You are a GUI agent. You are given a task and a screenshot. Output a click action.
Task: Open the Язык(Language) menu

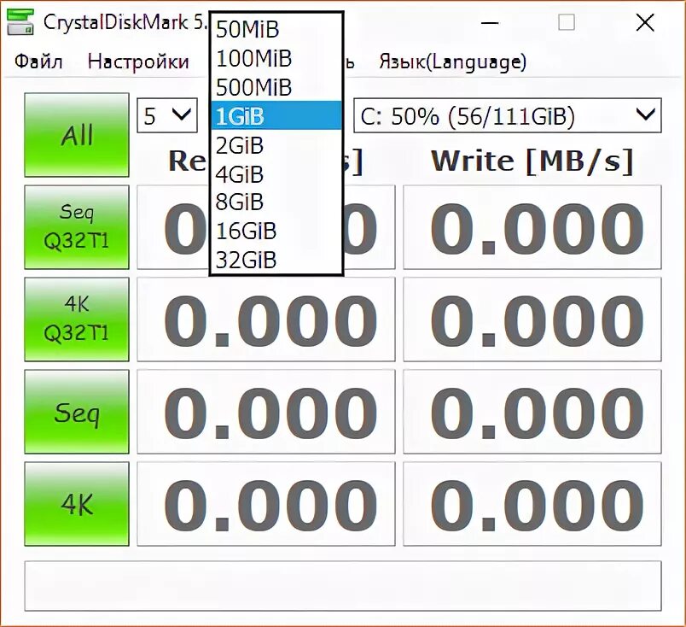453,62
